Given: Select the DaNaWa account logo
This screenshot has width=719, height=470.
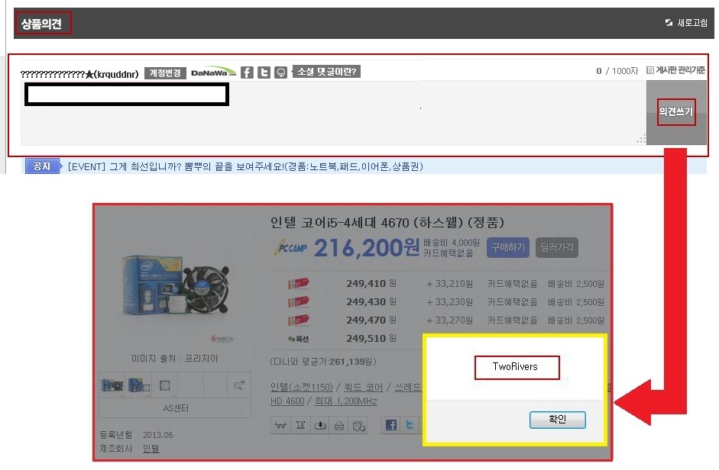Looking at the screenshot, I should [x=213, y=72].
